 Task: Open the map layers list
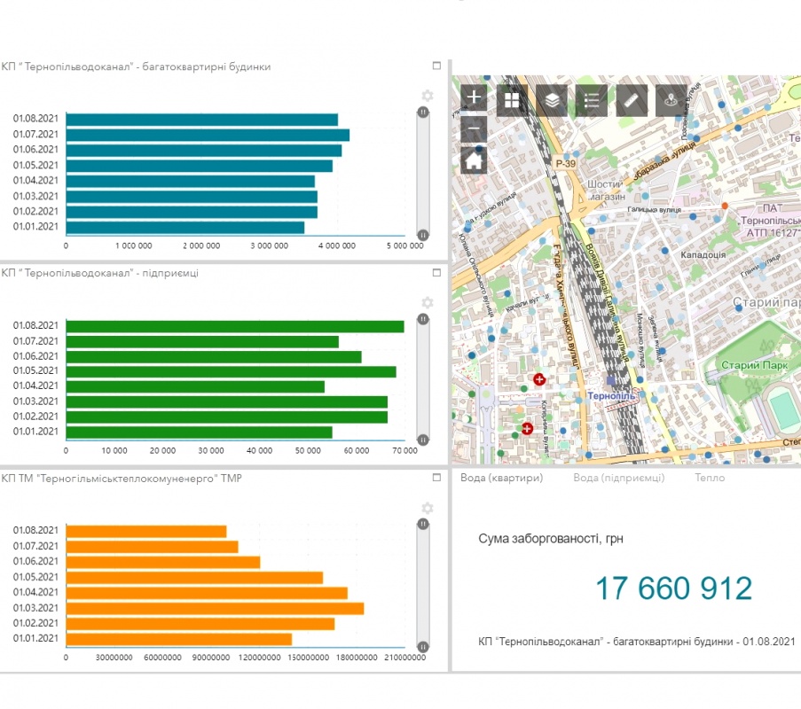click(x=553, y=101)
